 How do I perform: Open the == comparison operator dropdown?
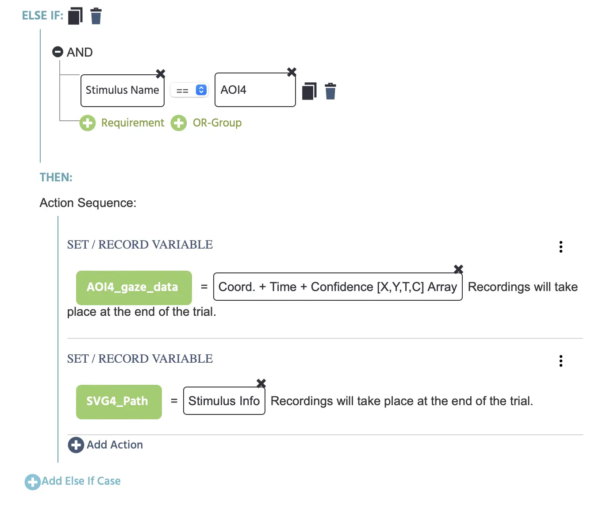pos(189,90)
